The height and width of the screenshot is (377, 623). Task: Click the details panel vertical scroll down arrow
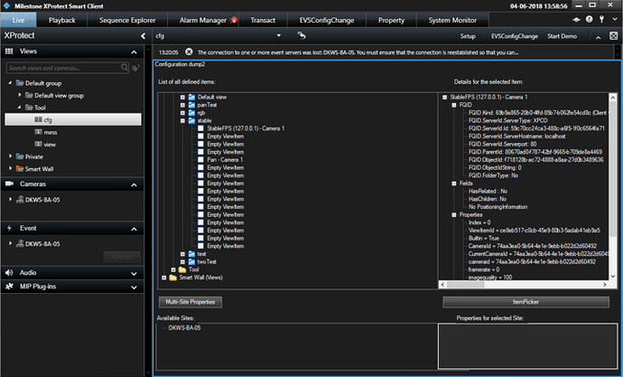click(x=613, y=276)
